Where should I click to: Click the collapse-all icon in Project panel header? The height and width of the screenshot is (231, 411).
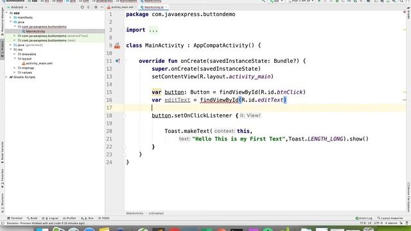coord(89,7)
